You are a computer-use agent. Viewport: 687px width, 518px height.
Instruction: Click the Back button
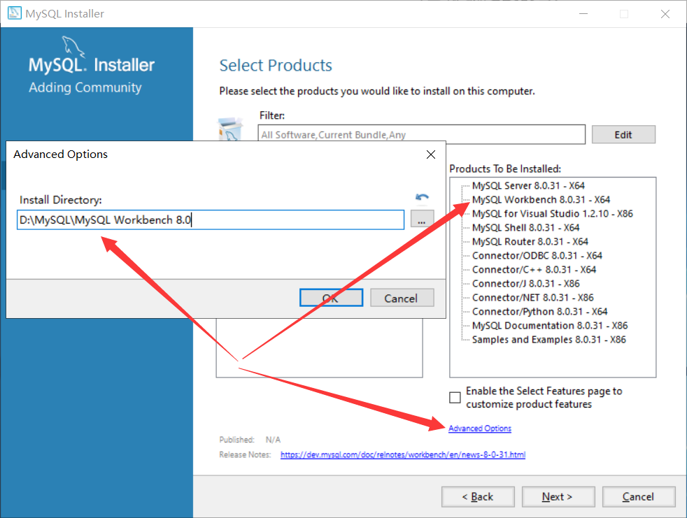pos(478,496)
